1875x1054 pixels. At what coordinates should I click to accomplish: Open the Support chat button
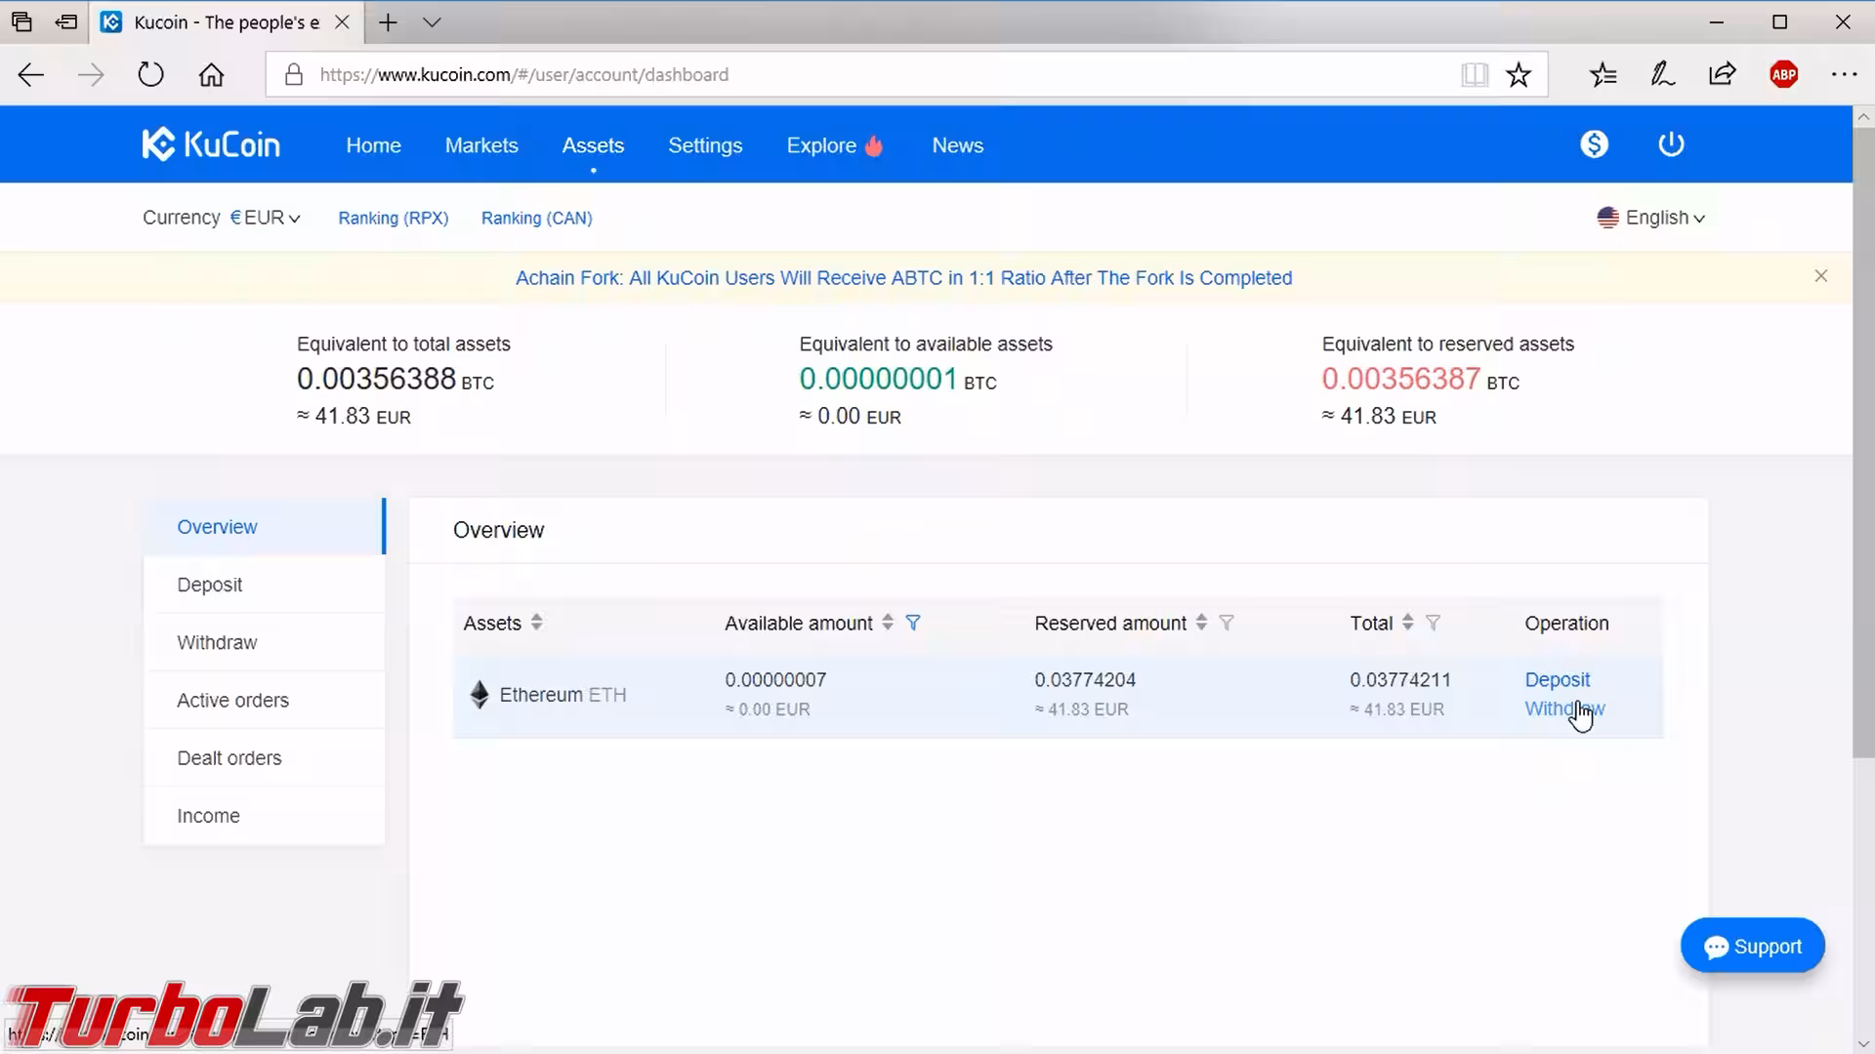1752,946
